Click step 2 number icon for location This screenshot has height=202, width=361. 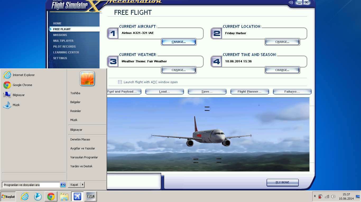click(x=216, y=33)
